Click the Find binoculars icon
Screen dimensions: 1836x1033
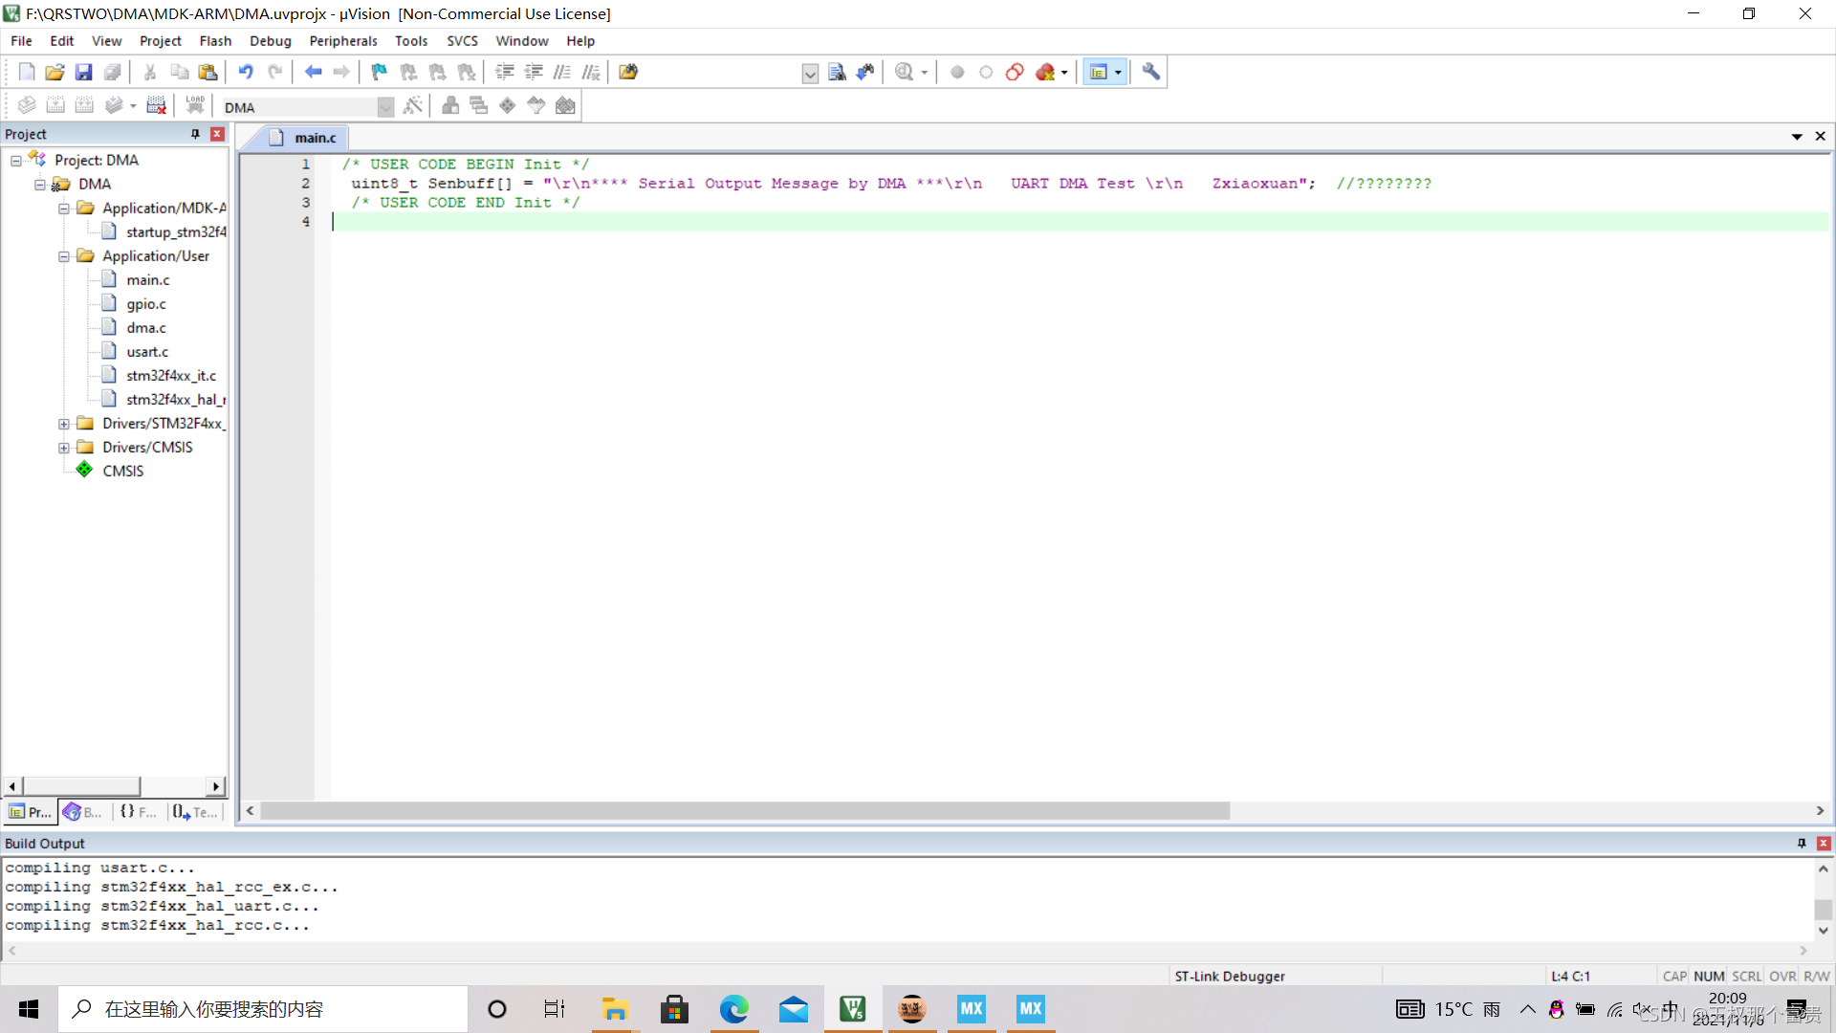pyautogui.click(x=865, y=72)
